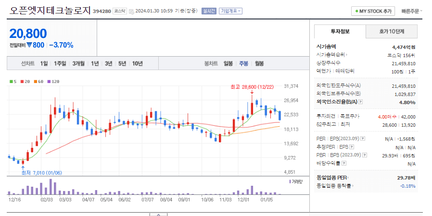Click the calendar icon before the date 2024.01.30
432x216 pixels.
point(131,11)
